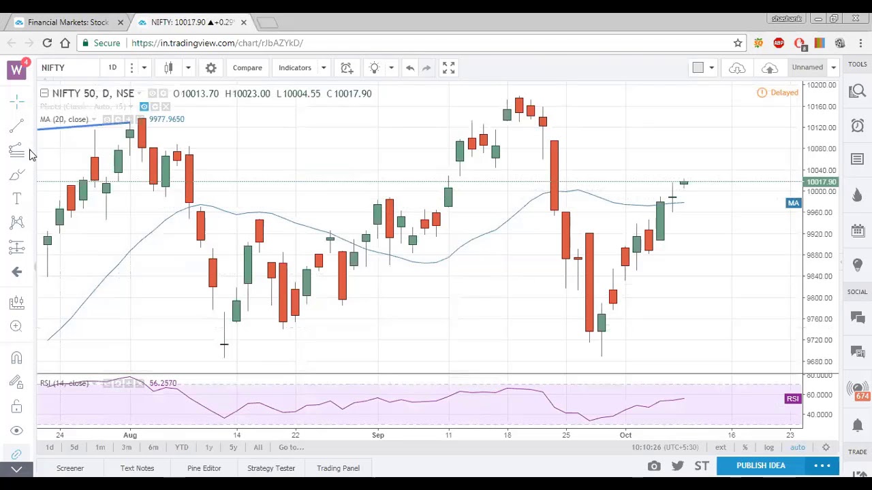Viewport: 872px width, 490px height.
Task: Click the ideas lightbulb icon in toolbar
Action: [x=374, y=67]
